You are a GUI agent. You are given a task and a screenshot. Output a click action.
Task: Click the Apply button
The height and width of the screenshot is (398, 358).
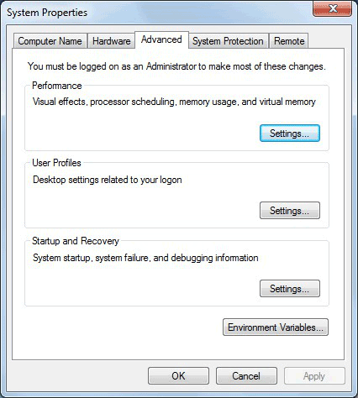[314, 376]
